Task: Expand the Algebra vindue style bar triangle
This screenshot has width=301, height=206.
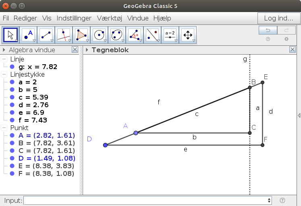Action: point(4,50)
